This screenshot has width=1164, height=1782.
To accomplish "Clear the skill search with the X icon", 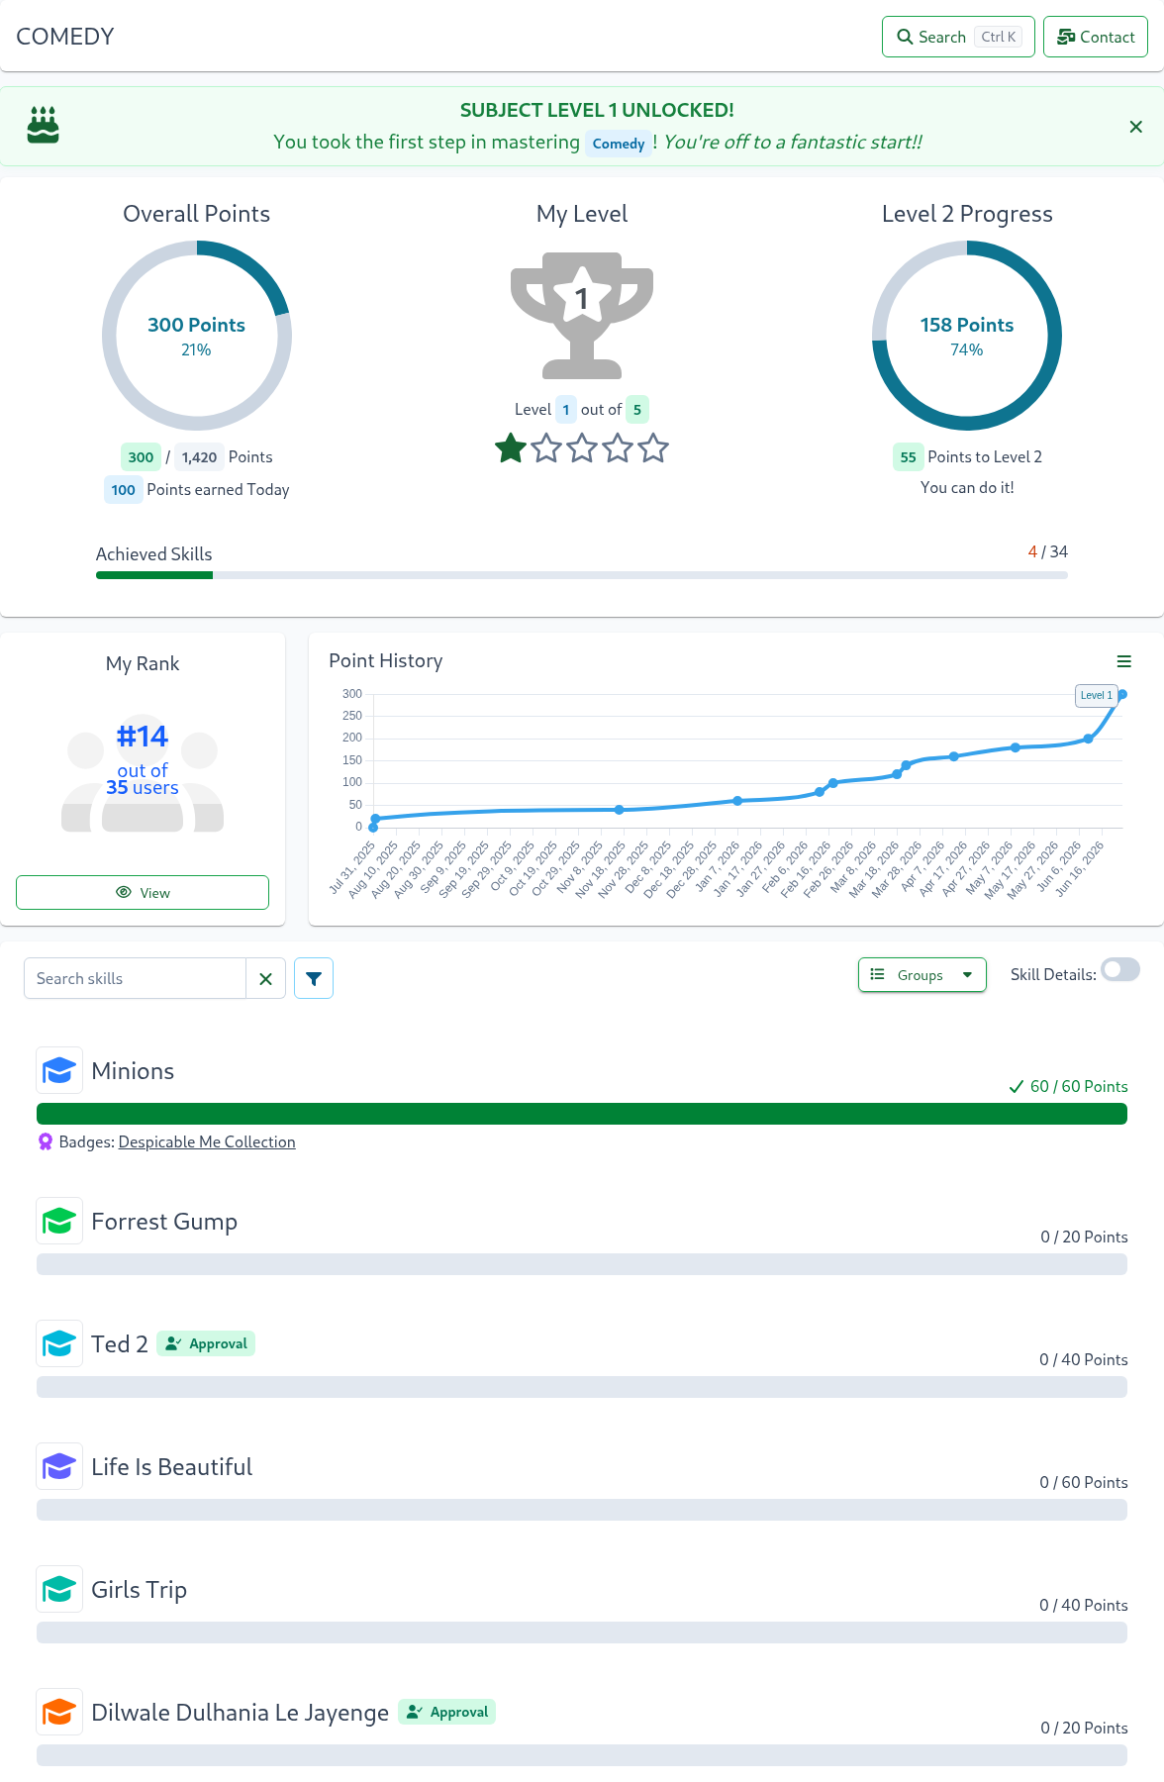I will click(265, 978).
